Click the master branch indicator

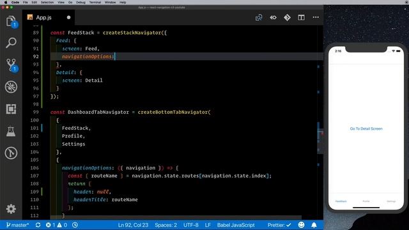click(17, 225)
